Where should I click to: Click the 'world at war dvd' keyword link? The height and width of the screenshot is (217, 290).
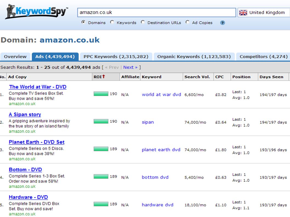[161, 95]
